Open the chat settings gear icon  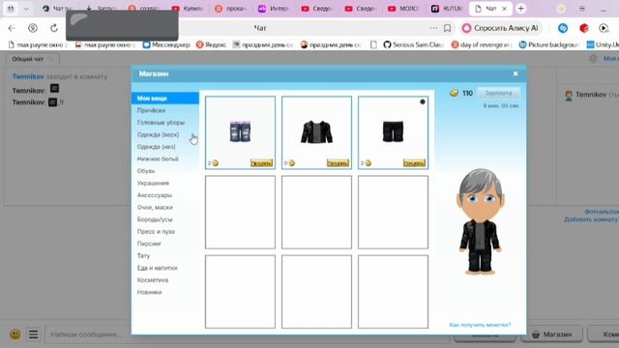pos(593,58)
